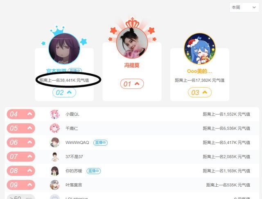Screen dimensions: 262x199
Task: Open the 冯提莫 name link
Action: [x=132, y=65]
